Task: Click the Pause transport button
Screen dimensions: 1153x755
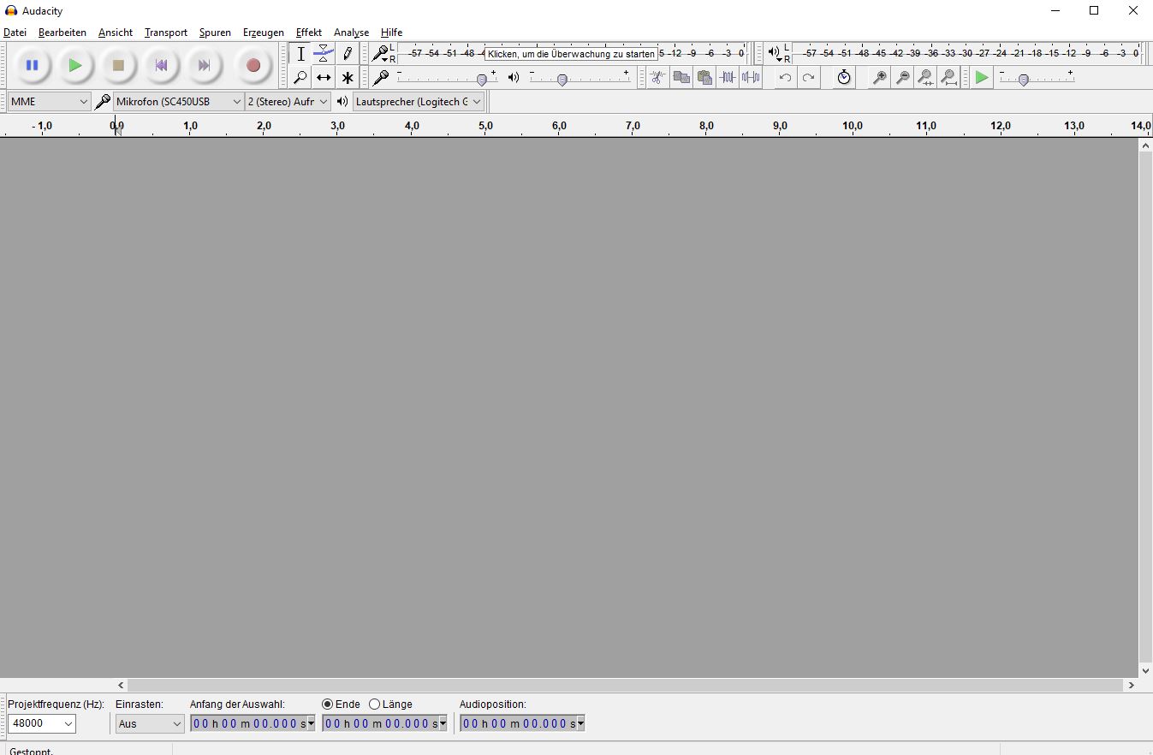Action: point(33,65)
